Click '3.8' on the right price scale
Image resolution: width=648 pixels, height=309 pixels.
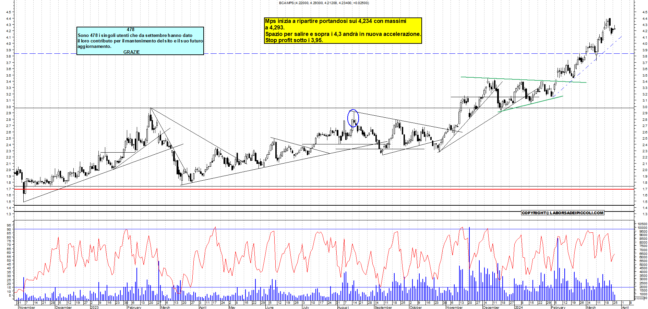click(x=645, y=56)
